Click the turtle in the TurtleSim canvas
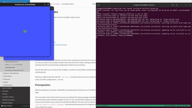 tap(25, 31)
